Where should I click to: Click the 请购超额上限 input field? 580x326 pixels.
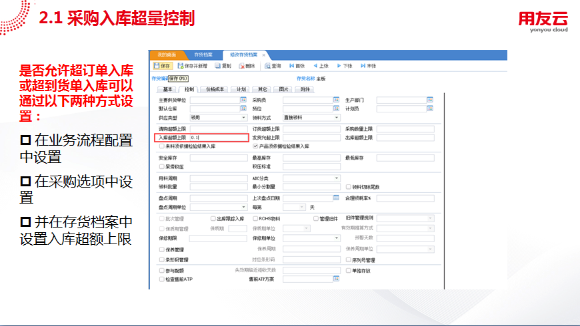219,129
